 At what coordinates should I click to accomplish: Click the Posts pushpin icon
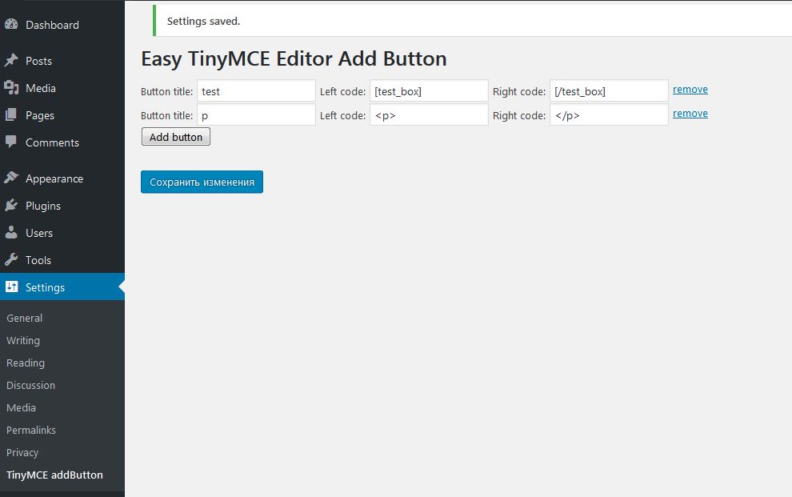click(x=11, y=61)
